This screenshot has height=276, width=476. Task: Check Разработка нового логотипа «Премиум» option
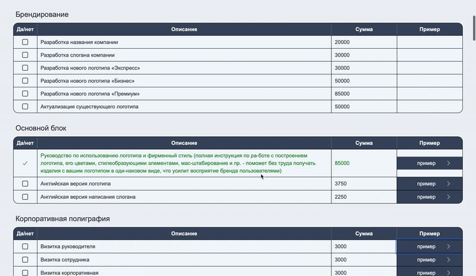25,94
